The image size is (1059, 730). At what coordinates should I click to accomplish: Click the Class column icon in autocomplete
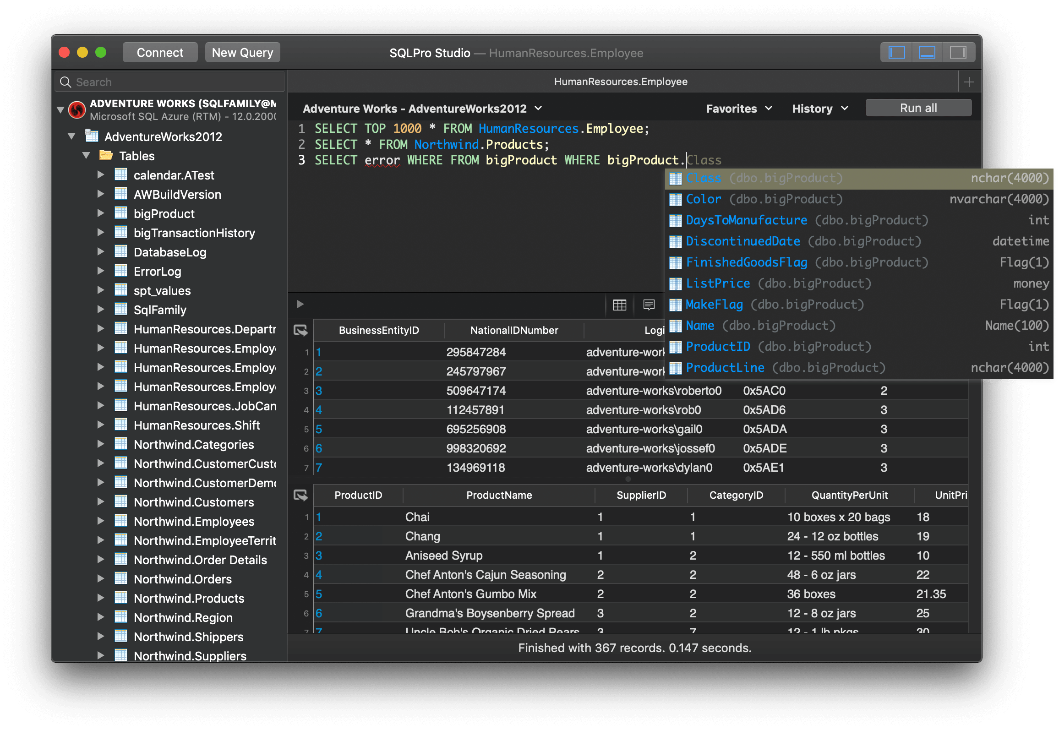(675, 178)
